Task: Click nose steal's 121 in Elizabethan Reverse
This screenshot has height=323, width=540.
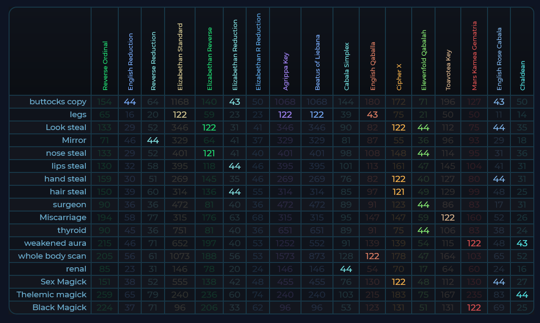Action: coord(209,153)
